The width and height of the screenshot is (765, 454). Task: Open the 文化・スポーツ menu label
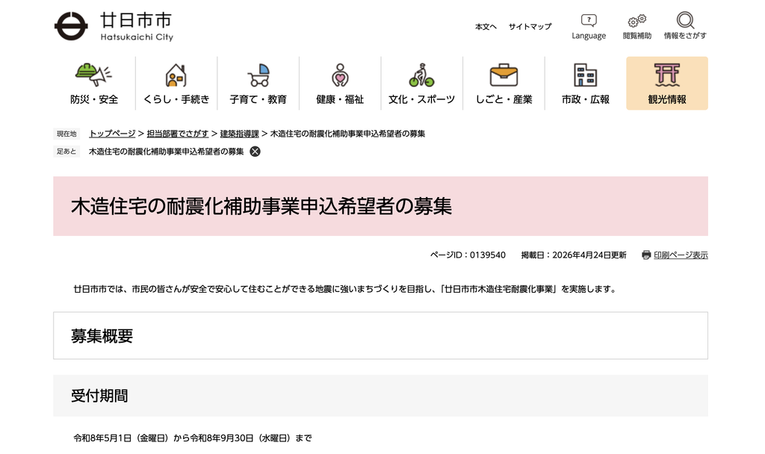(x=421, y=99)
